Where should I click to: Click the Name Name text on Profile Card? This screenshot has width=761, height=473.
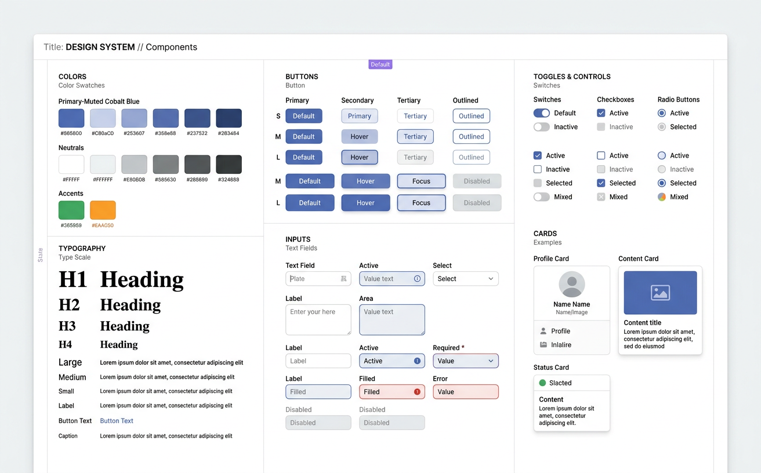(572, 304)
